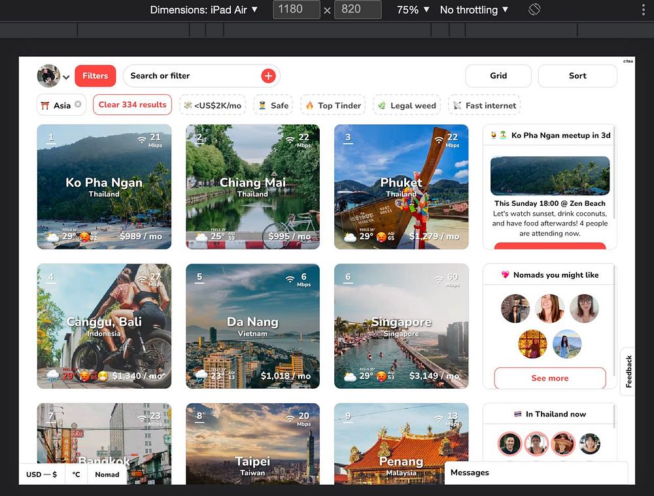Screen dimensions: 654x496
Task: Click Ko Pha Ngan meetup in 3d heading
Action: tap(560, 135)
